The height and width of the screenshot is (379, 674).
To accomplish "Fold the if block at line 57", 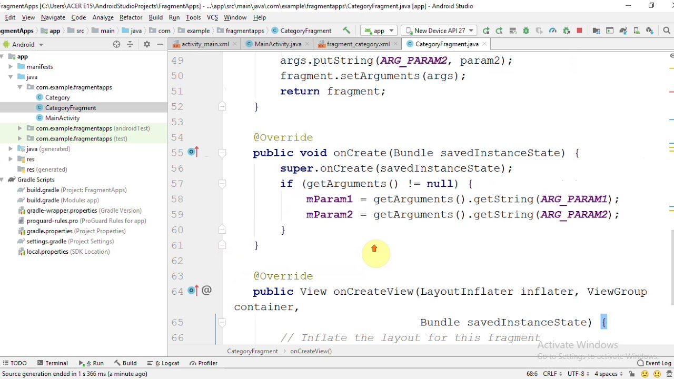I will pyautogui.click(x=222, y=184).
